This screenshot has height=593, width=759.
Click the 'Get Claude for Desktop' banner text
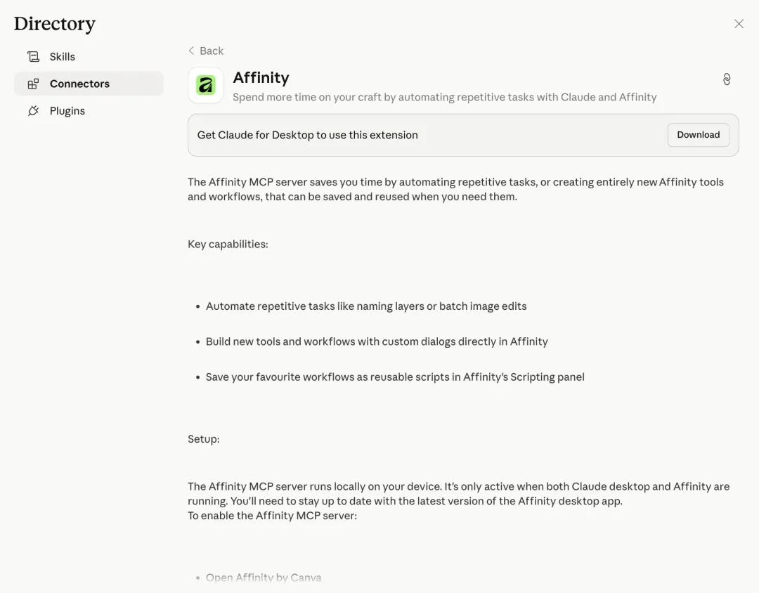(x=307, y=135)
